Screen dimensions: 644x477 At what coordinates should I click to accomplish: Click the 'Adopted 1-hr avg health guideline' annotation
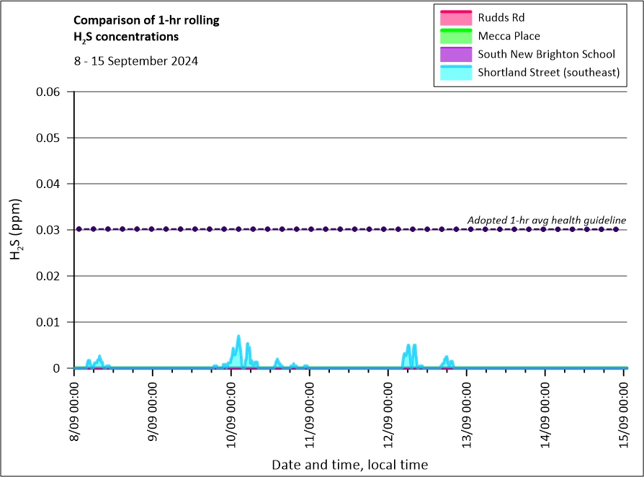click(546, 220)
